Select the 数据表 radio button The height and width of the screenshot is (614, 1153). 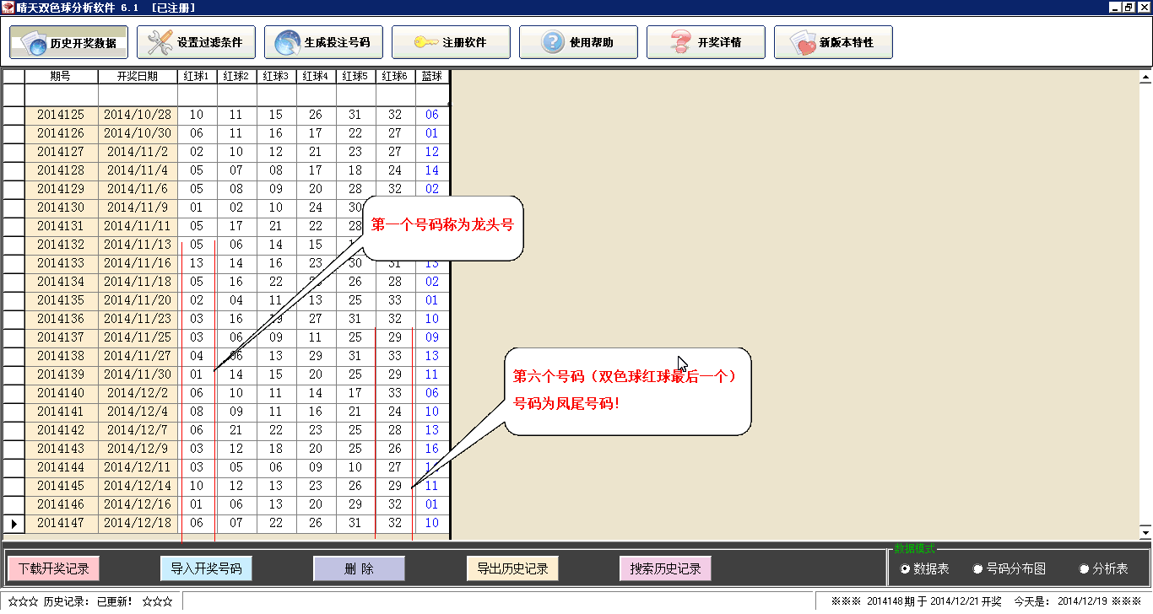click(906, 569)
